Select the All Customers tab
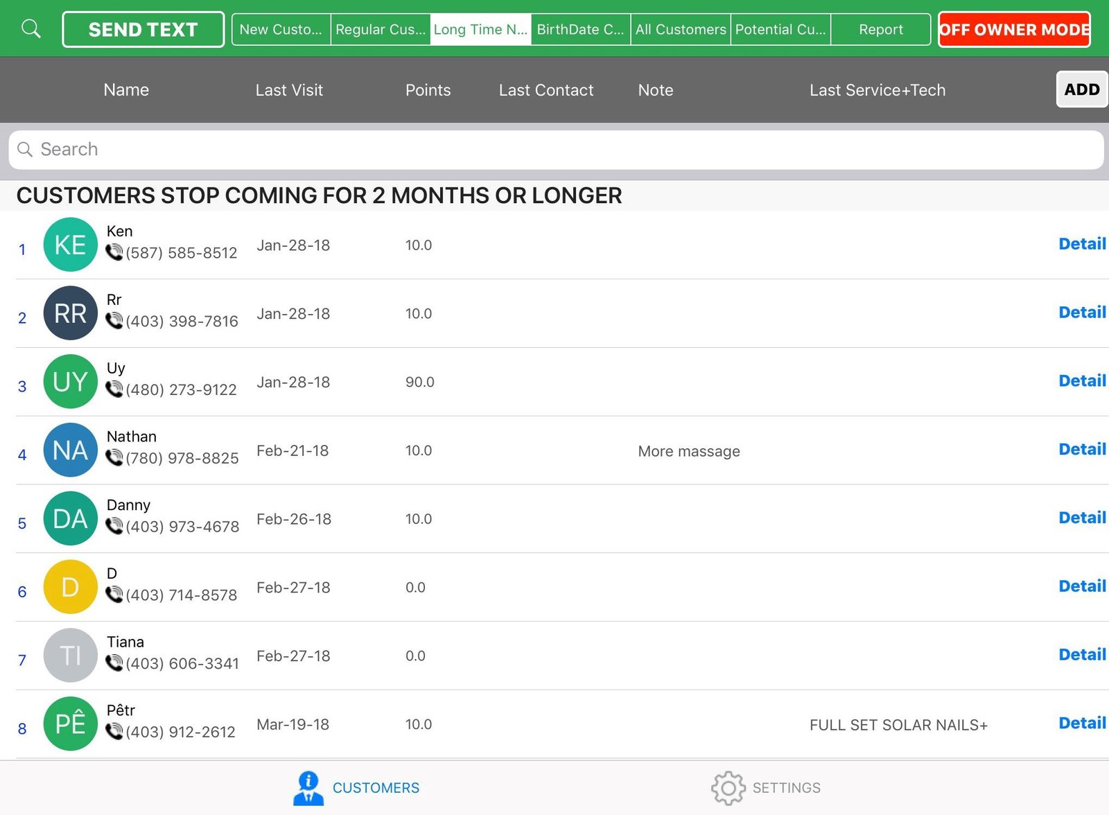Viewport: 1109px width, 815px height. [x=681, y=30]
